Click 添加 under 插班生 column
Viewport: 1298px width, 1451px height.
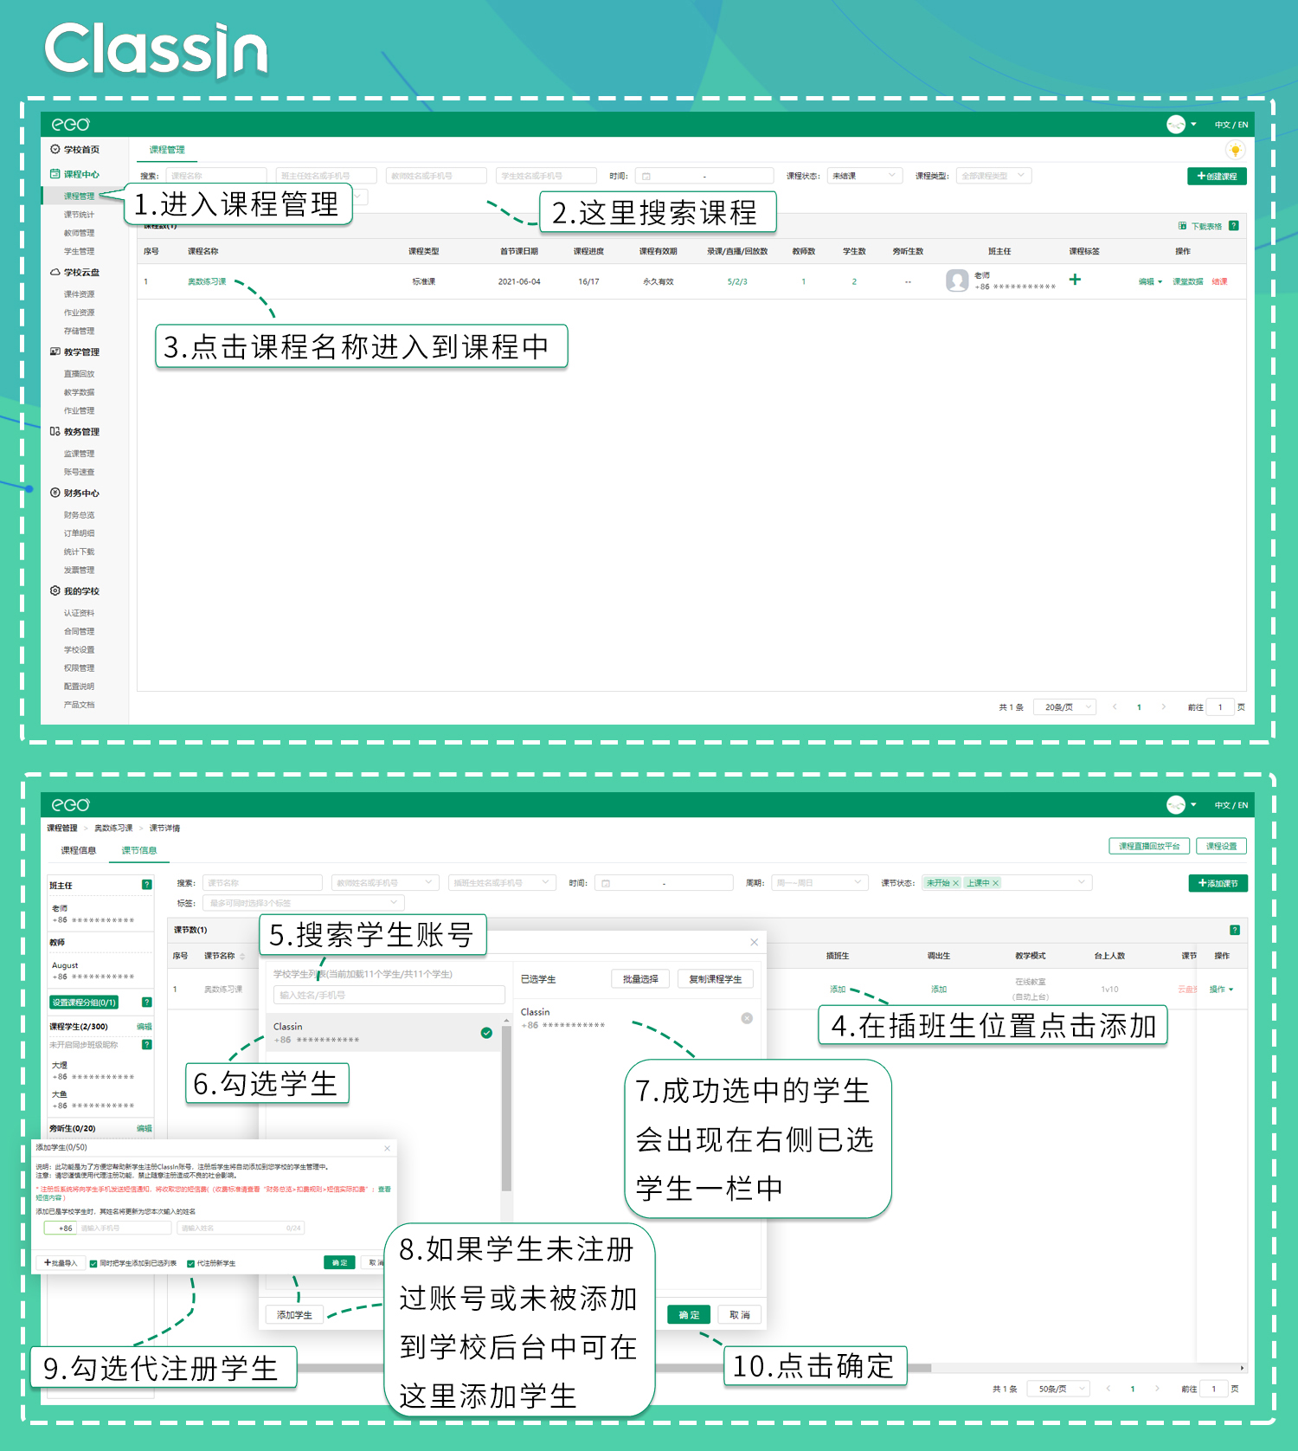pos(838,989)
